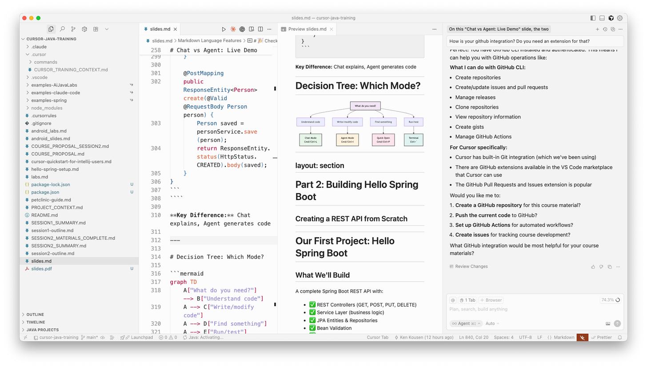Click the Browser button in chat input

click(x=491, y=300)
